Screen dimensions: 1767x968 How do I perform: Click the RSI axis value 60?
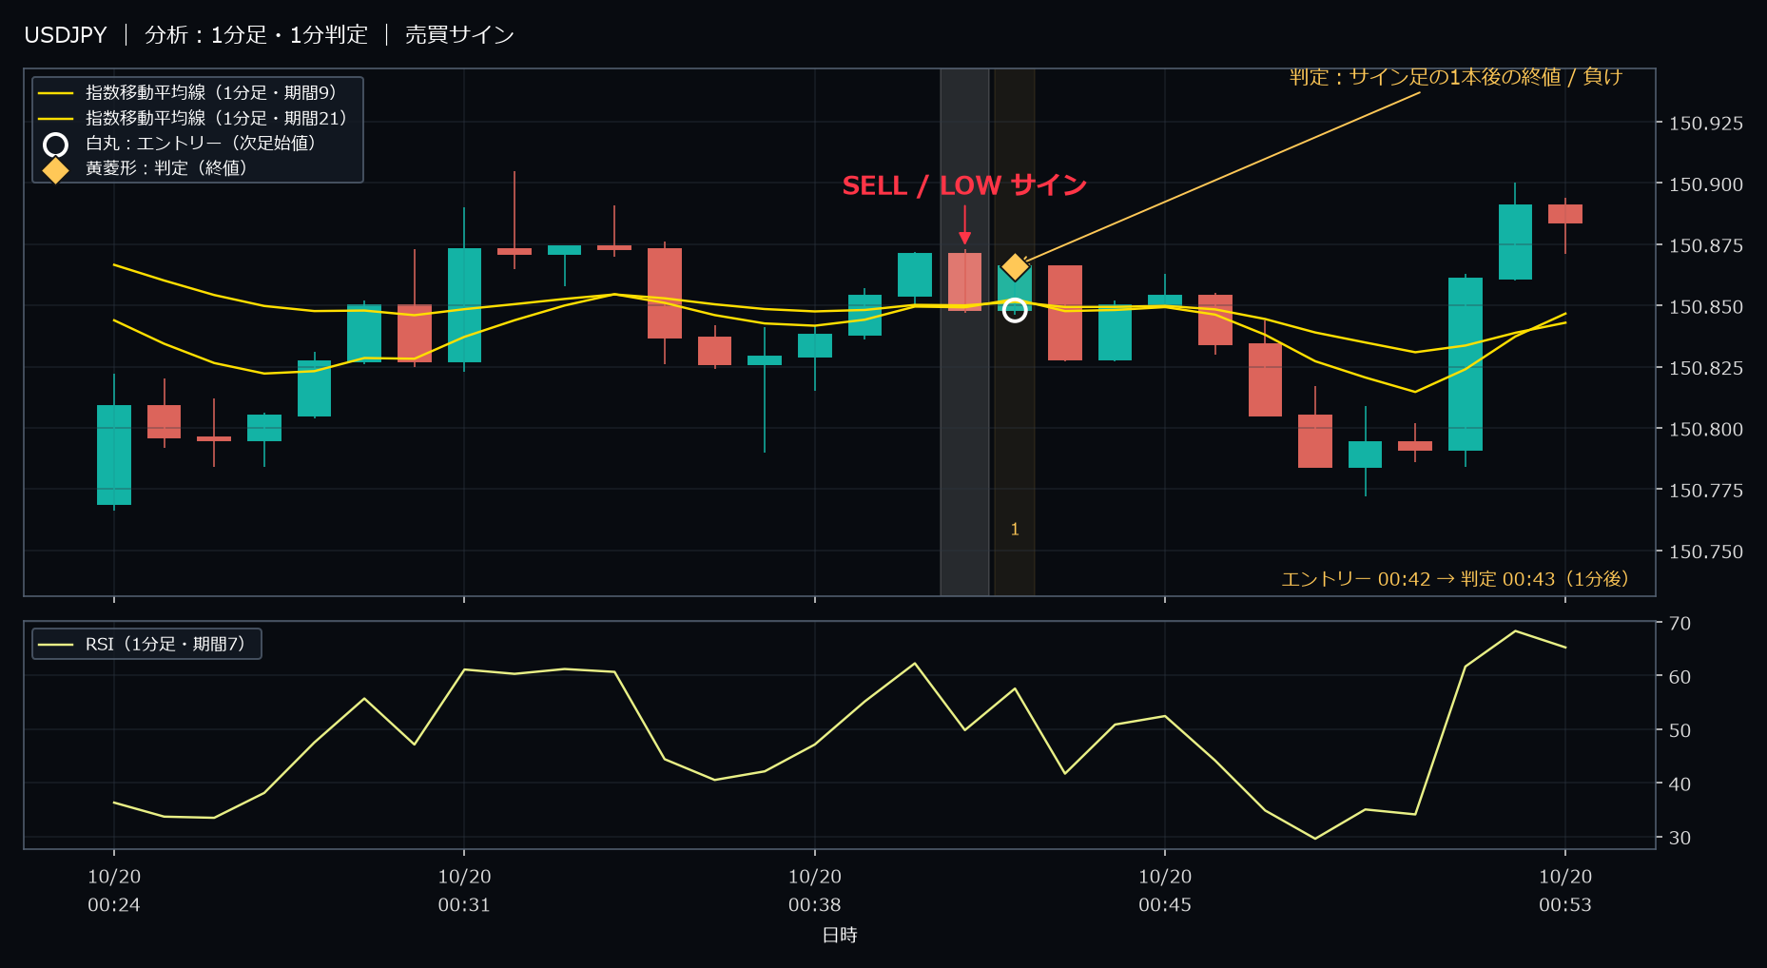point(1680,677)
